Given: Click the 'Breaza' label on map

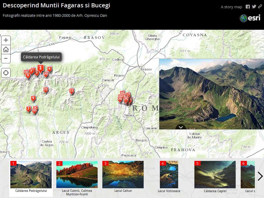Looking at the screenshot, I should (x=141, y=140).
